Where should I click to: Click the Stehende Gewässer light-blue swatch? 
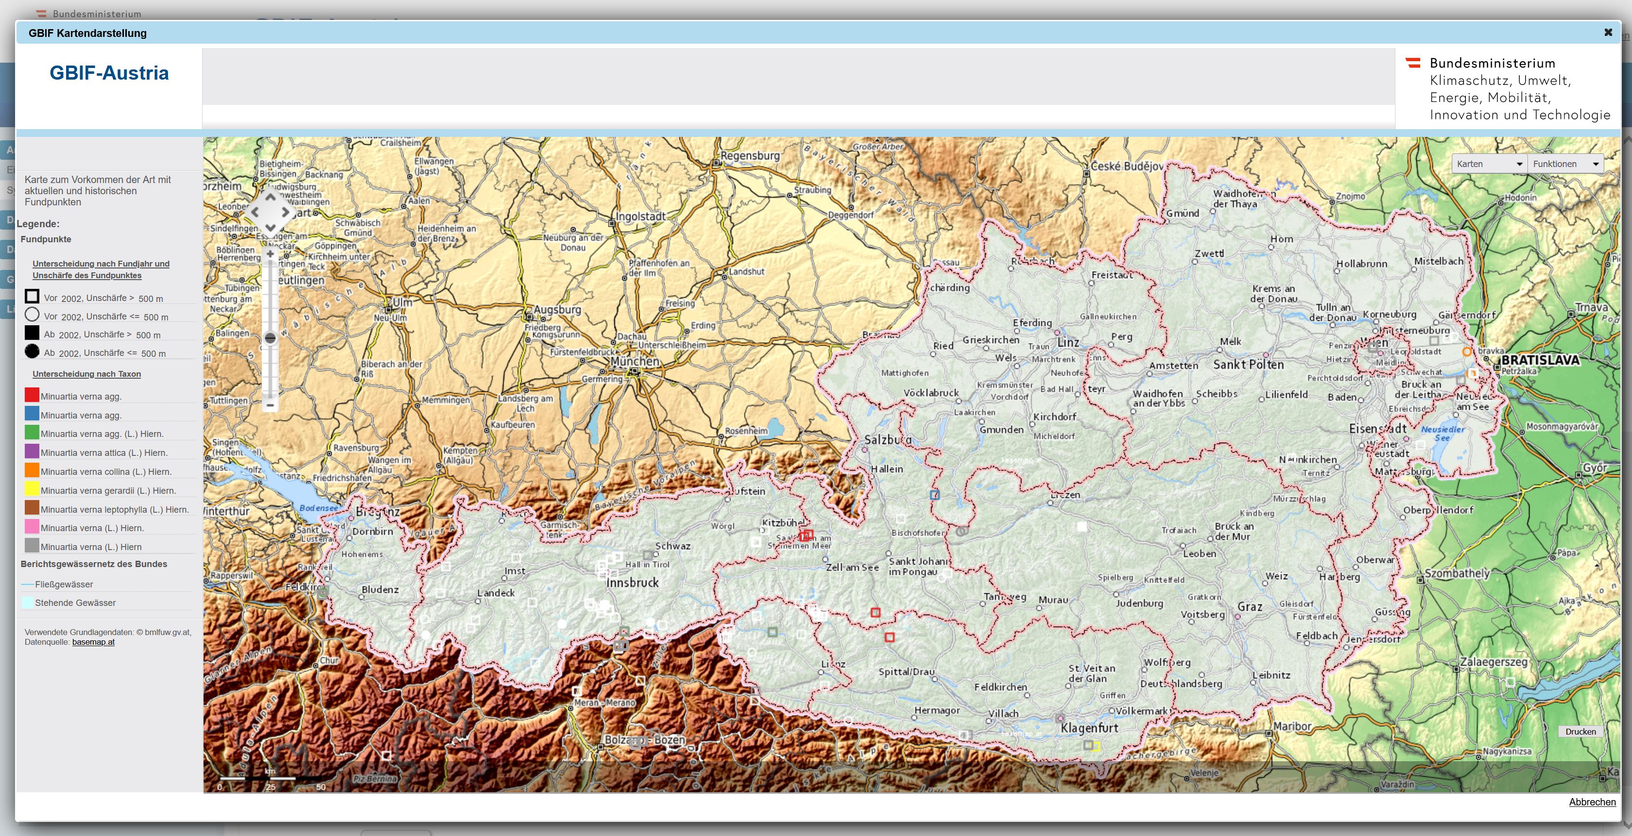click(27, 602)
